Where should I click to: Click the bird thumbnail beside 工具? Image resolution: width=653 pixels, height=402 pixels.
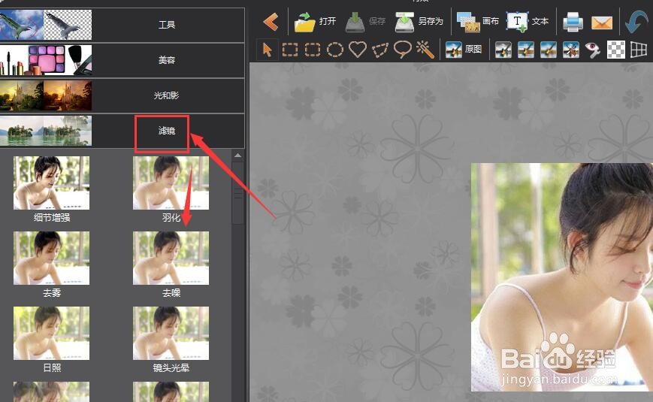[46, 25]
